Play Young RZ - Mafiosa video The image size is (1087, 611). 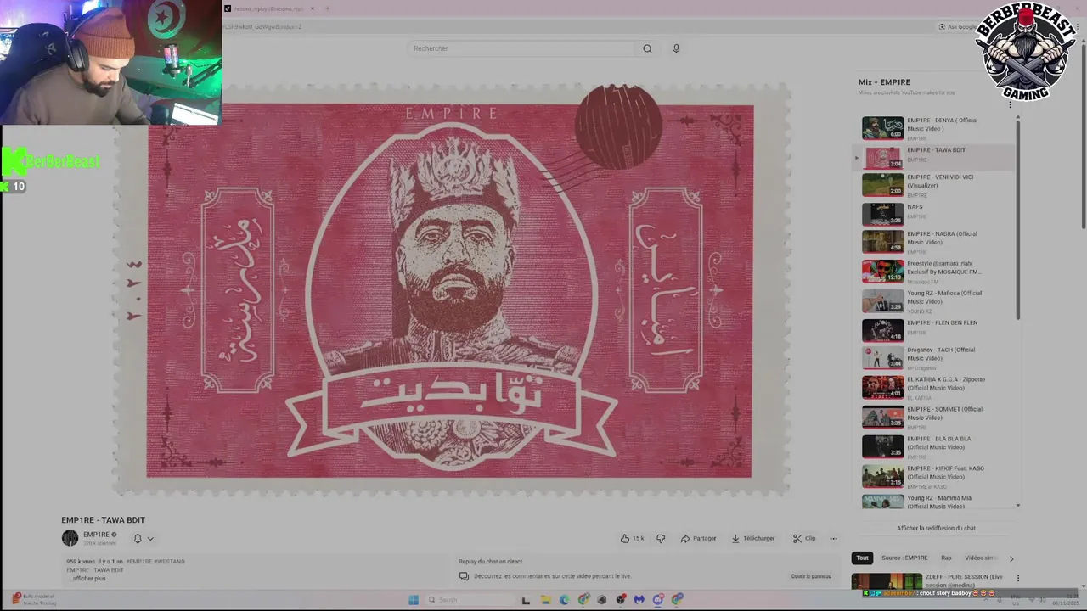click(937, 301)
